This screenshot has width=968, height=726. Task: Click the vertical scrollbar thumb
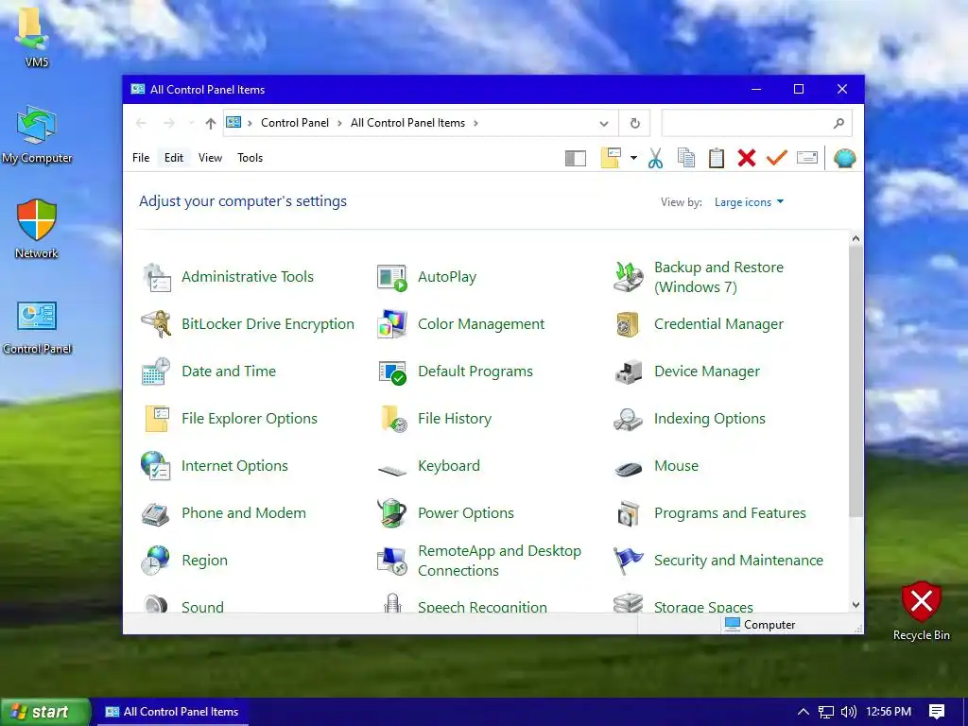click(x=856, y=381)
